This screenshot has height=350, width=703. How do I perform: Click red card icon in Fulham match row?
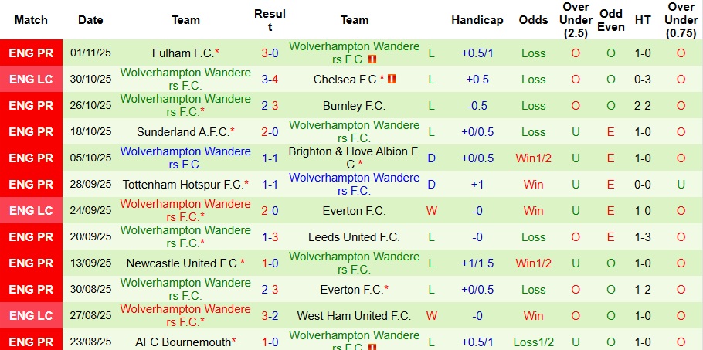(x=372, y=59)
